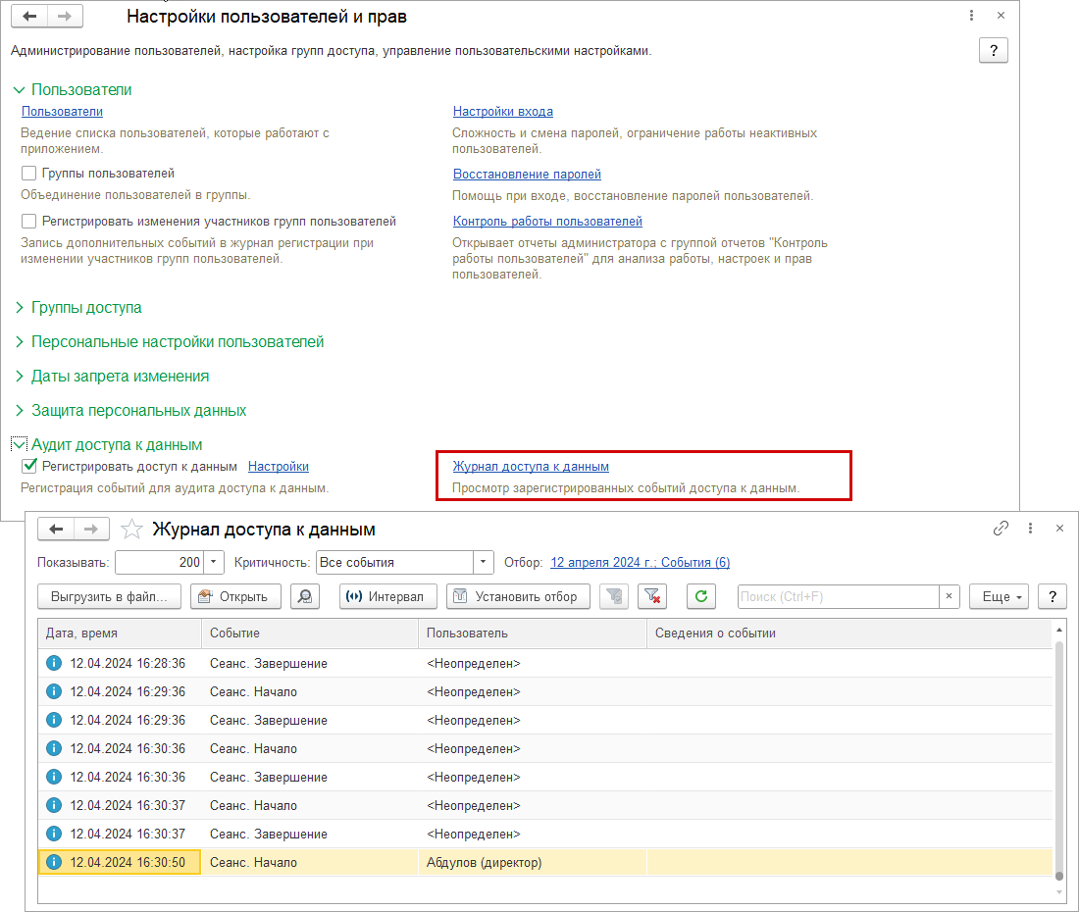Enable Группы пользователей checkbox
The height and width of the screenshot is (912, 1079).
[29, 174]
